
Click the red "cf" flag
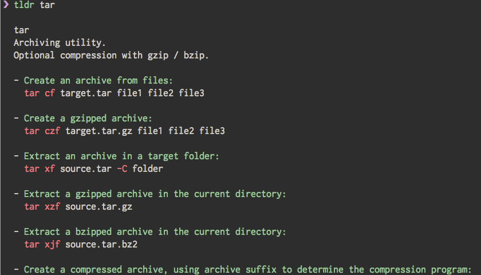[50, 93]
